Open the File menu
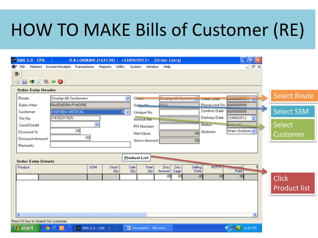This screenshot has width=318, height=238. [x=22, y=67]
